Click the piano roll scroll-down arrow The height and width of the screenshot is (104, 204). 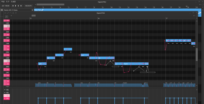pyautogui.click(x=197, y=85)
